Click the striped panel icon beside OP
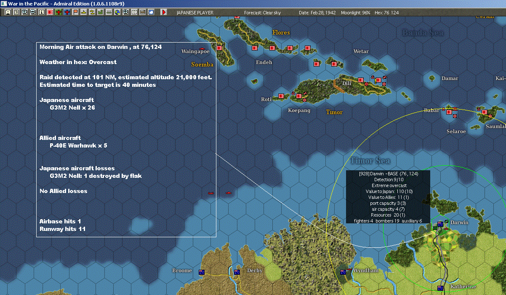Screen dimensions: 506x295 143,12
